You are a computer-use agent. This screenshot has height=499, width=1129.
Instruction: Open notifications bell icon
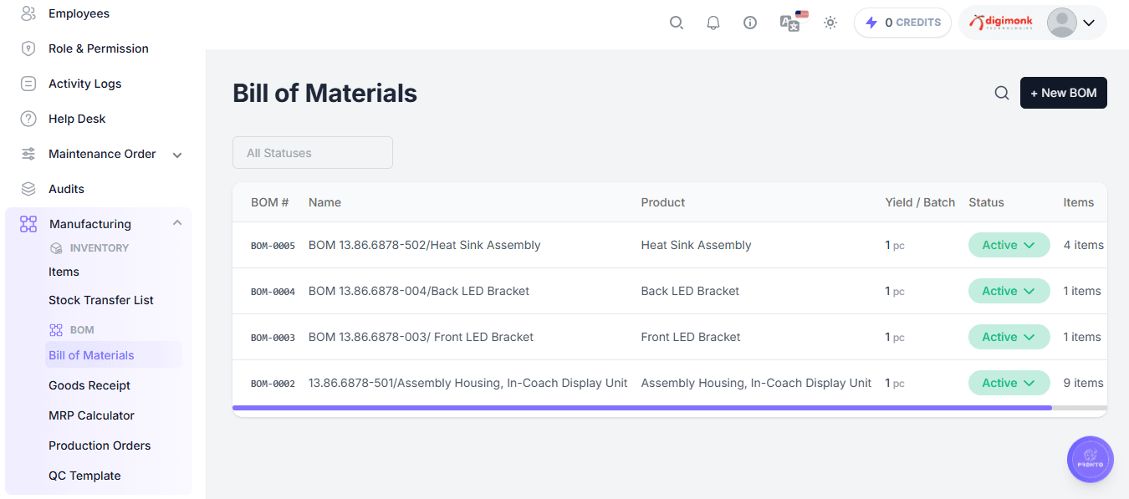[x=713, y=23]
